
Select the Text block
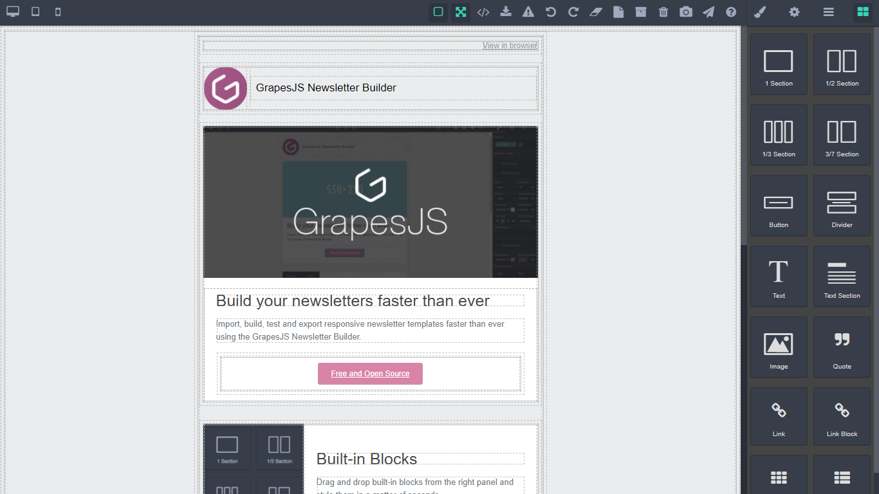pyautogui.click(x=779, y=277)
